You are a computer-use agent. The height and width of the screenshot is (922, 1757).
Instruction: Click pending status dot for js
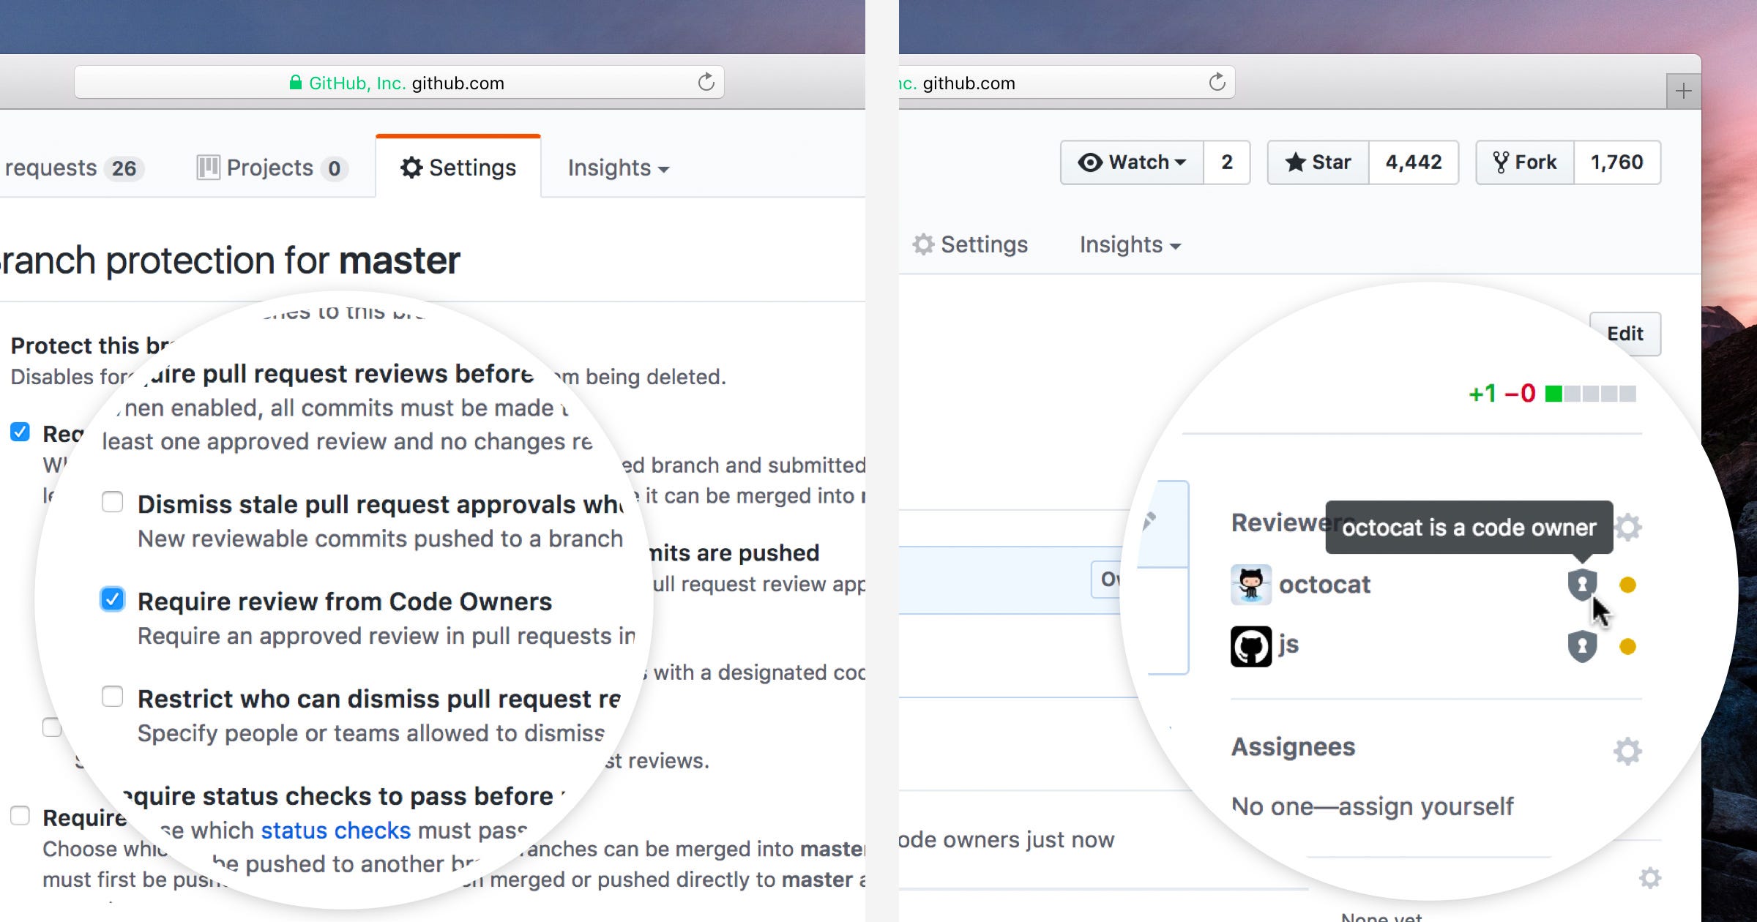[x=1627, y=646]
